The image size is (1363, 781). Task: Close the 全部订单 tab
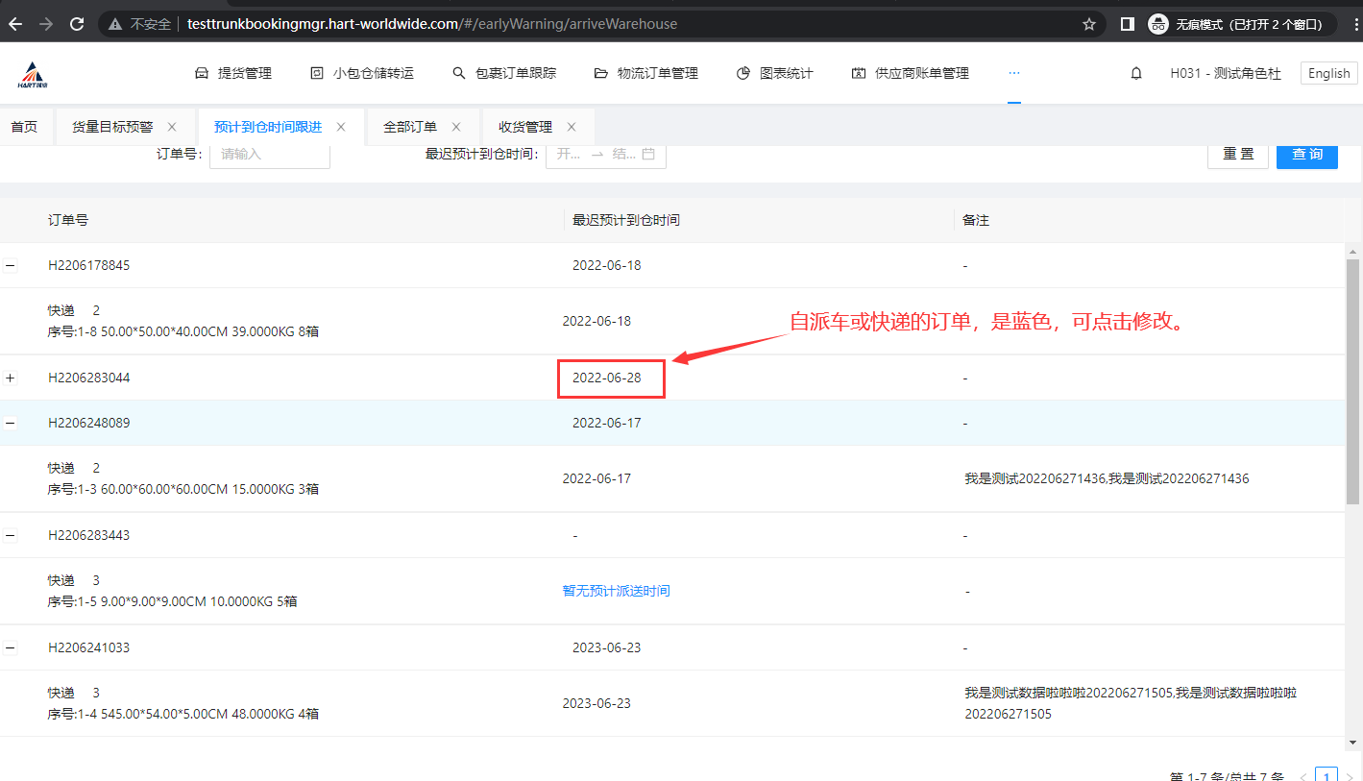pyautogui.click(x=456, y=127)
